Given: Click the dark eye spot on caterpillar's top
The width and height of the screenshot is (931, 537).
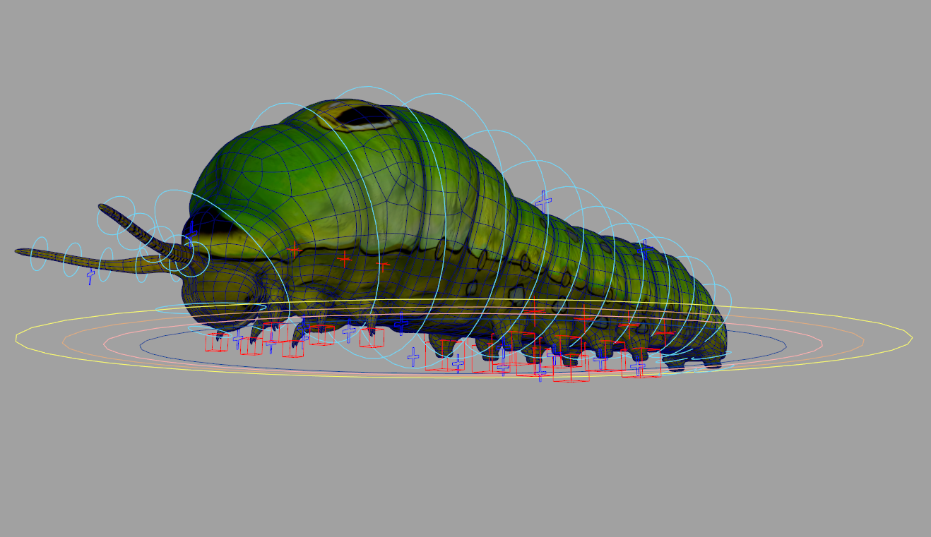Looking at the screenshot, I should pos(362,116).
